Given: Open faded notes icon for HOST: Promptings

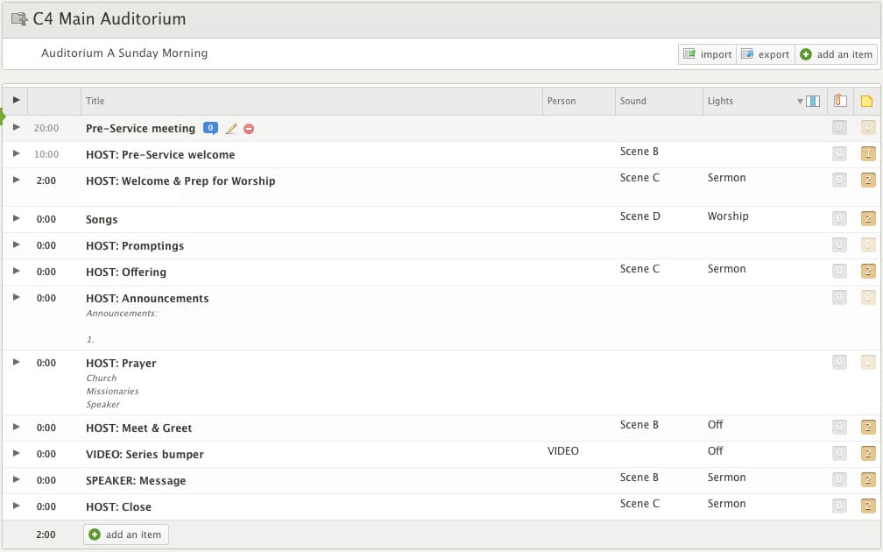Looking at the screenshot, I should tap(868, 245).
